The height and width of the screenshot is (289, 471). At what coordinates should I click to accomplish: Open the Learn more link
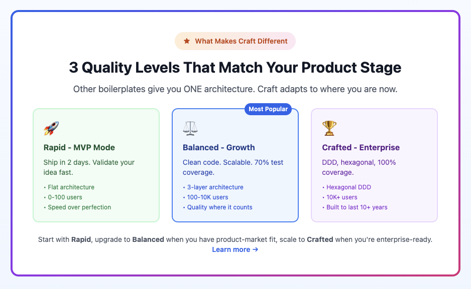pos(235,249)
